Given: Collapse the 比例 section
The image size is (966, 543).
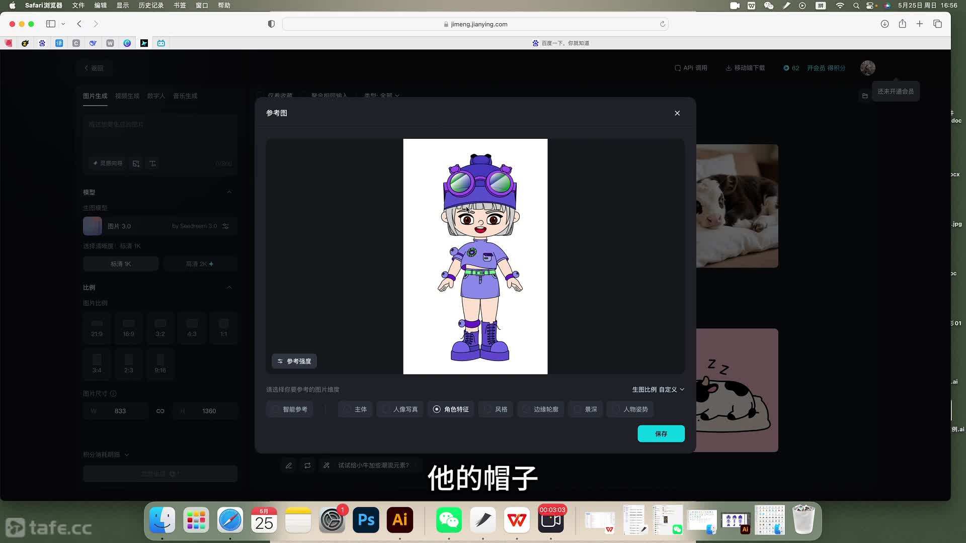Looking at the screenshot, I should [229, 288].
